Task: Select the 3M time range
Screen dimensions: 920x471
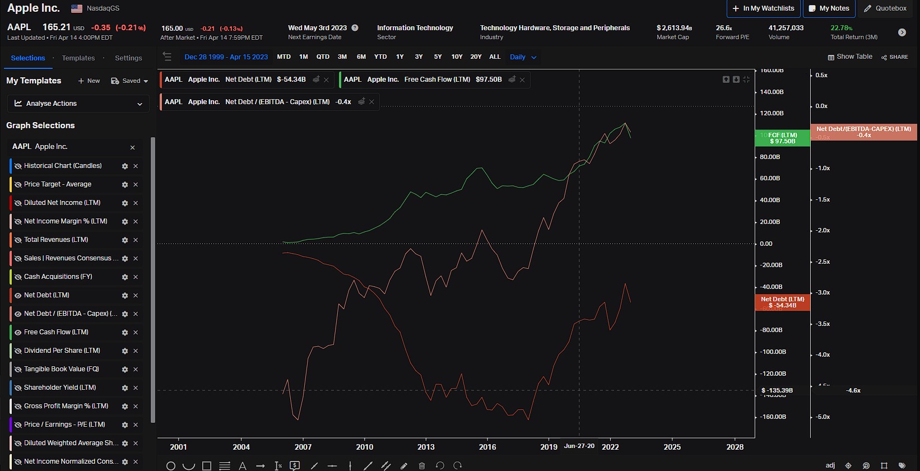Action: [342, 57]
